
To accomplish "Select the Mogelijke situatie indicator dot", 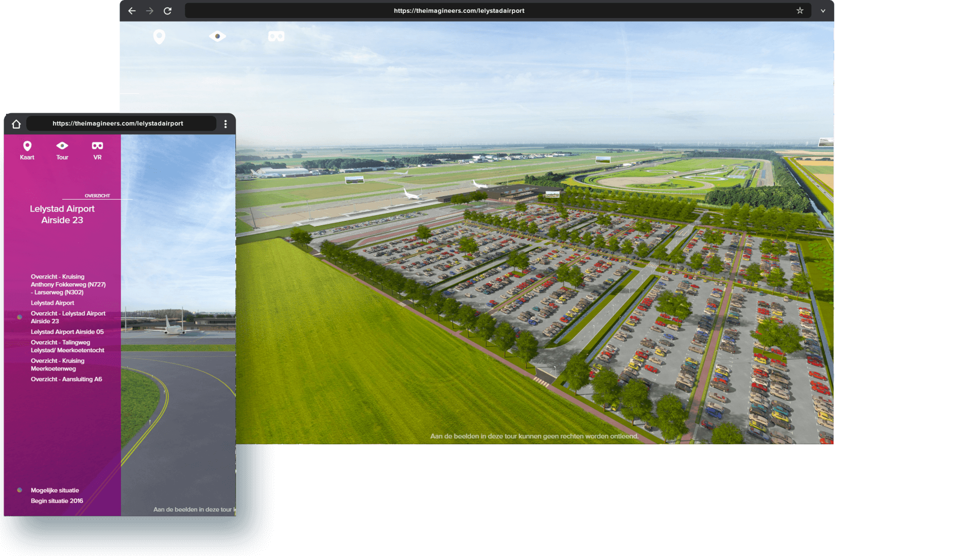I will coord(20,490).
